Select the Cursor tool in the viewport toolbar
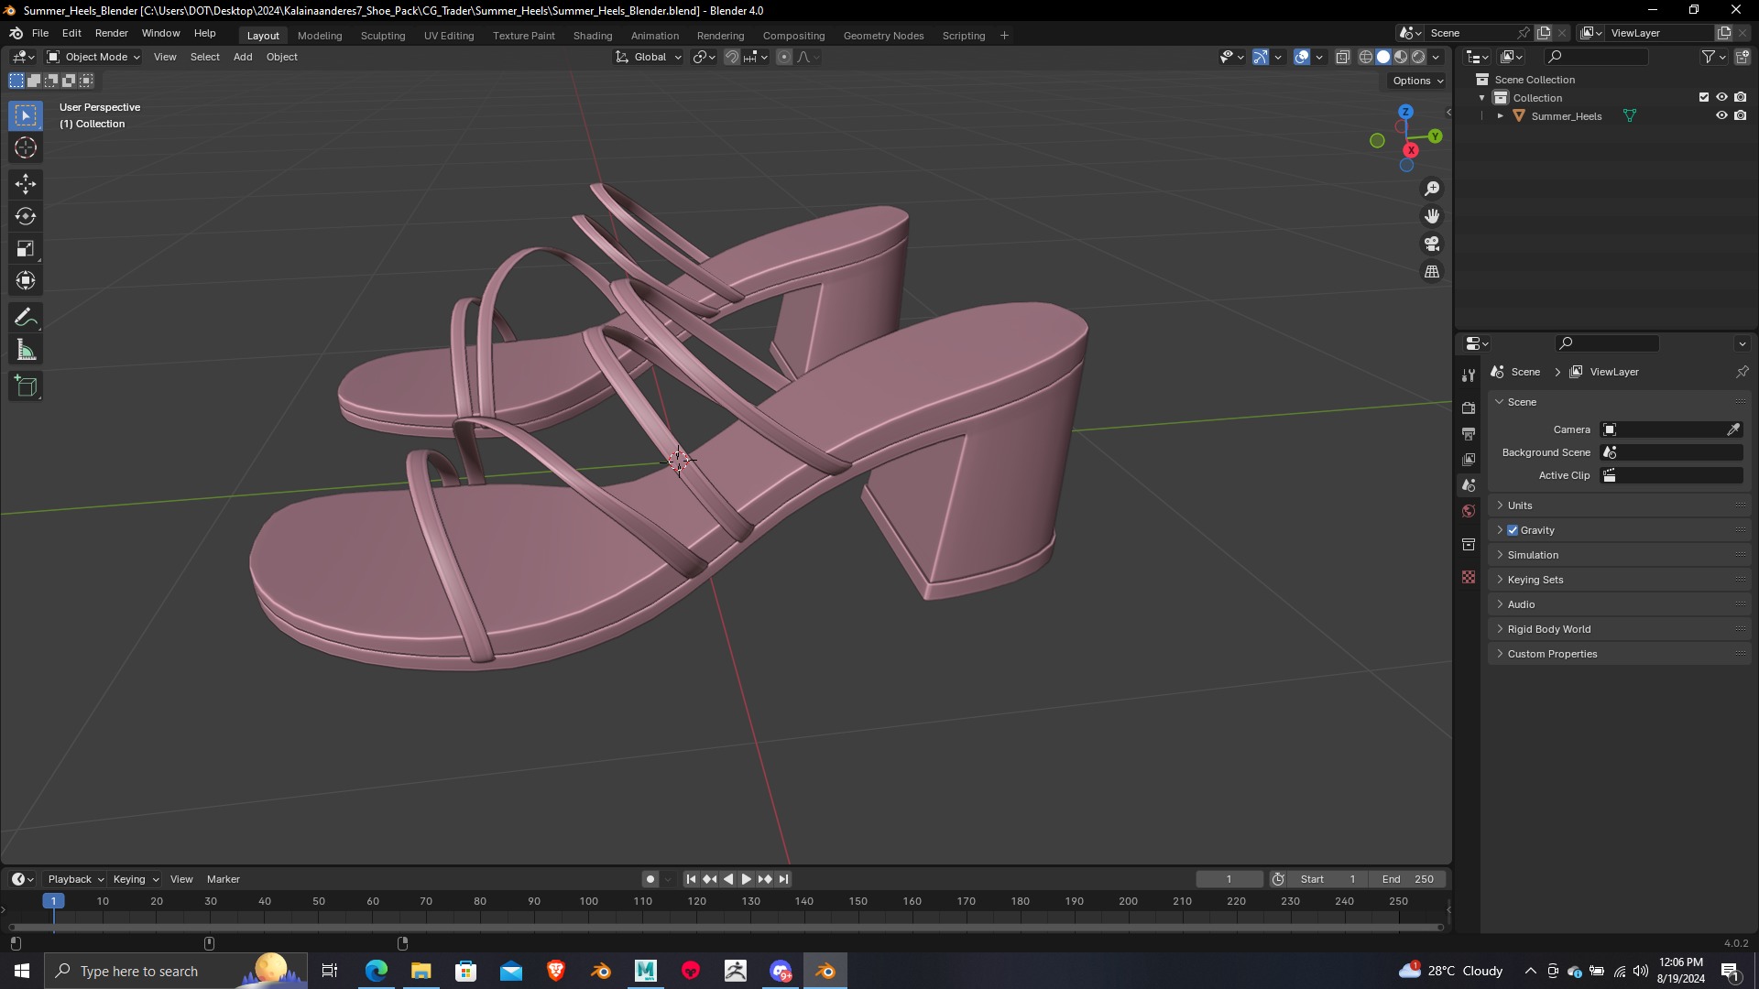Viewport: 1759px width, 989px height. point(26,147)
